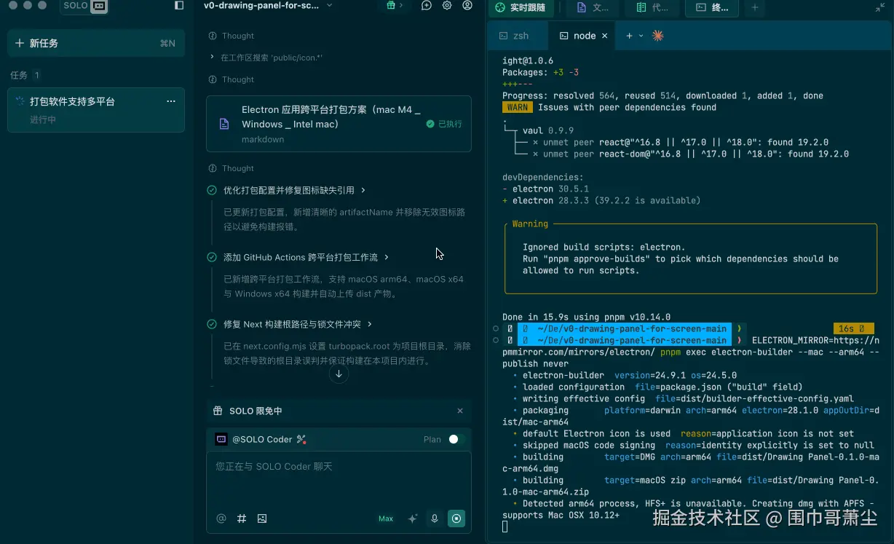The height and width of the screenshot is (544, 894).
Task: Open terminal launch profile dropdown arrow
Action: click(641, 36)
